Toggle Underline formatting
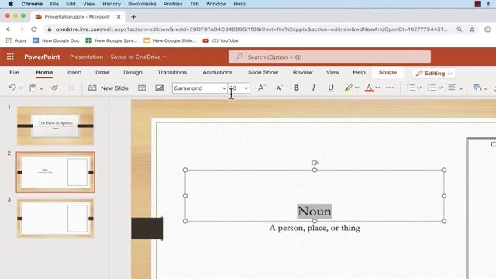 331,88
